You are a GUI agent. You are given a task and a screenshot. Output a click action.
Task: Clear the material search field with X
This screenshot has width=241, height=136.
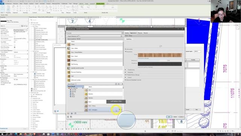tap(122, 33)
